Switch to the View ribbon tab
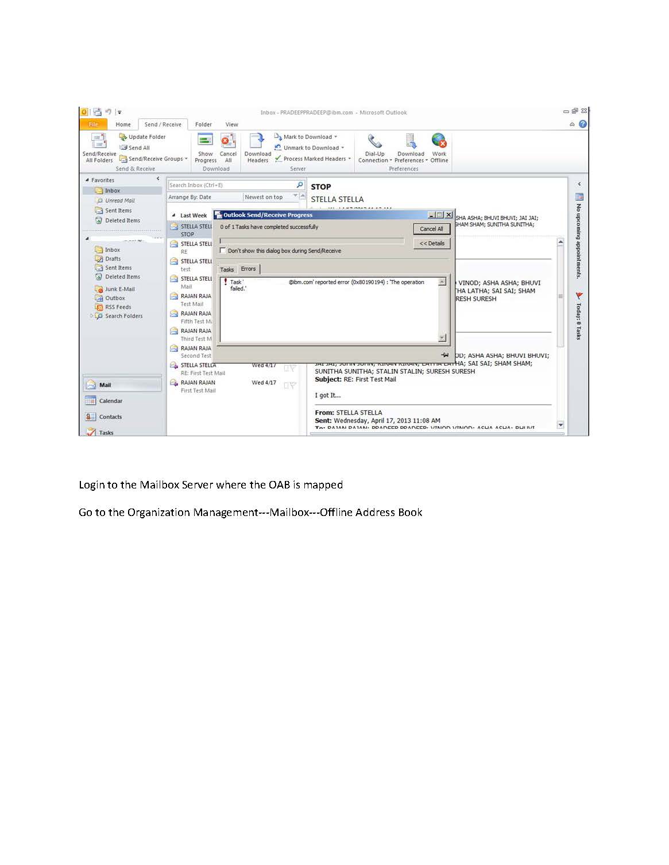Viewport: 669px width, 865px height. 231,124
